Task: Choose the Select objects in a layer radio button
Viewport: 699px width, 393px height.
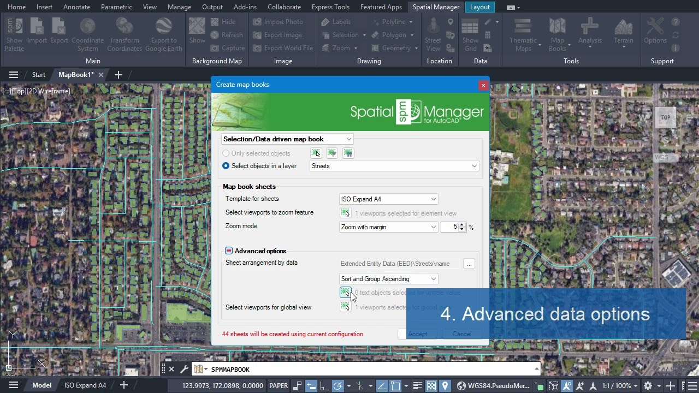Action: pos(226,166)
